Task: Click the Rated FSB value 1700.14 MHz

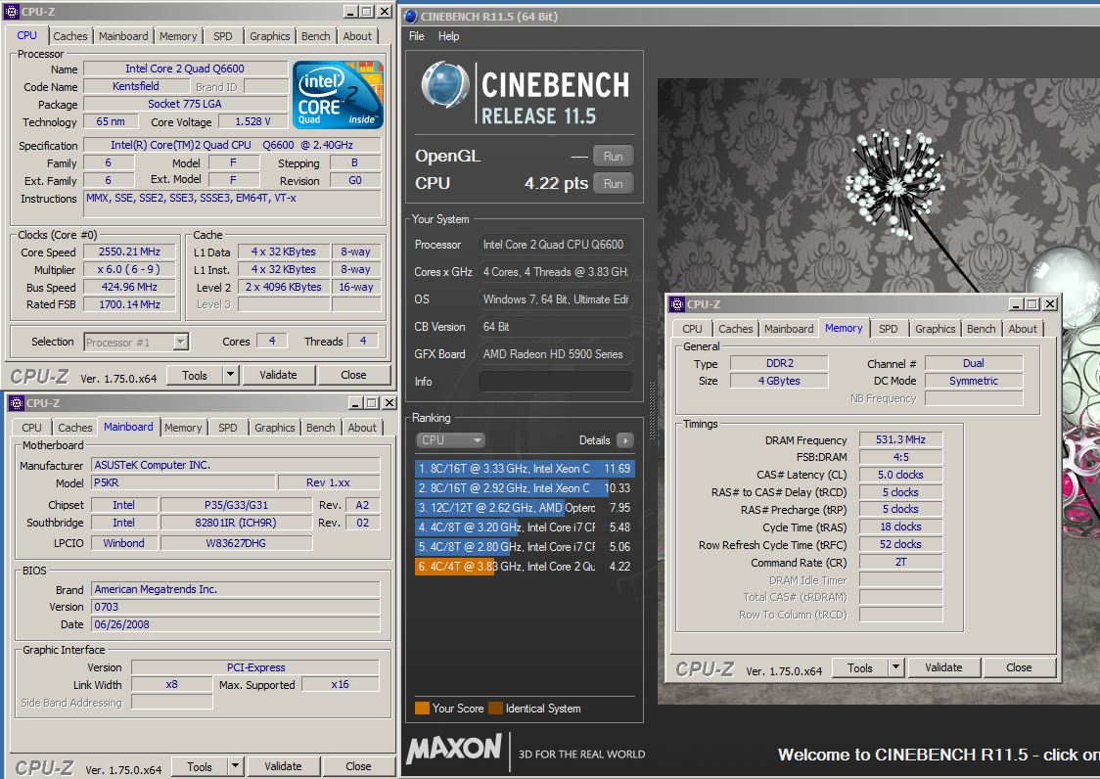Action: click(129, 304)
